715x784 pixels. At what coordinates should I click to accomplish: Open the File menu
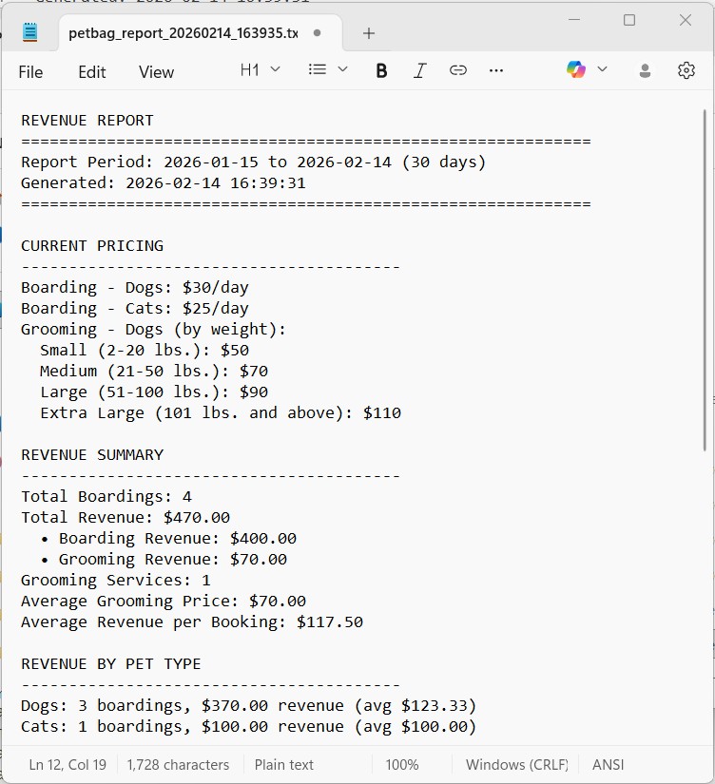click(x=30, y=71)
